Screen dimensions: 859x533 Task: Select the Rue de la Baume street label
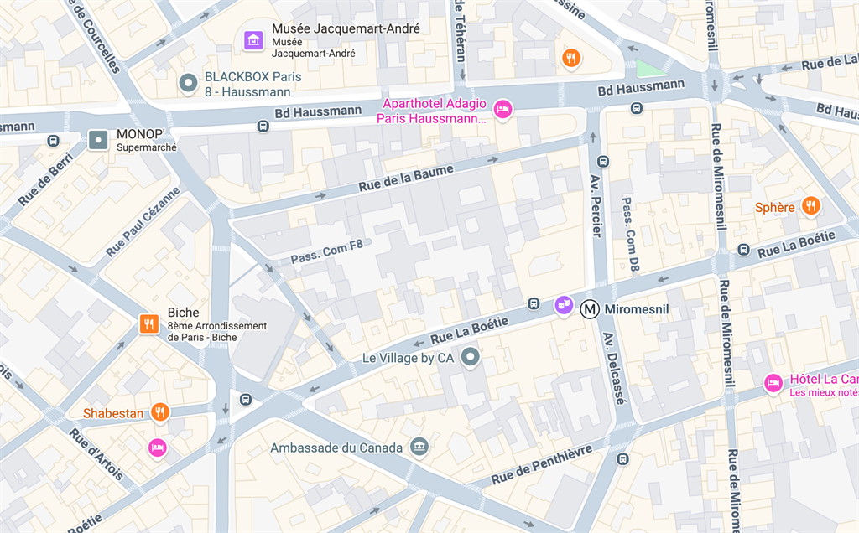click(x=406, y=178)
